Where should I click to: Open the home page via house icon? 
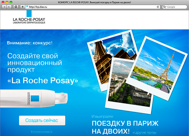pos(16,7)
